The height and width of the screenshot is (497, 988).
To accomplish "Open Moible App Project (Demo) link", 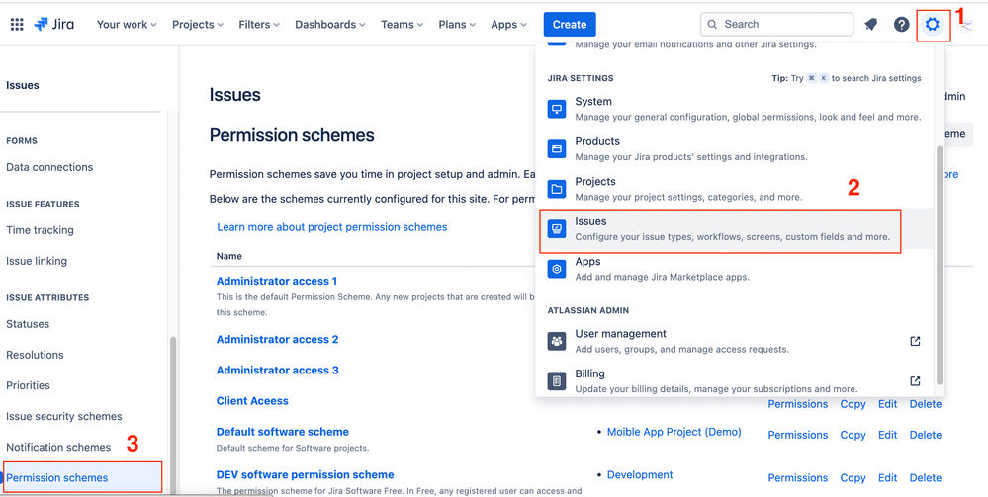I will click(674, 432).
